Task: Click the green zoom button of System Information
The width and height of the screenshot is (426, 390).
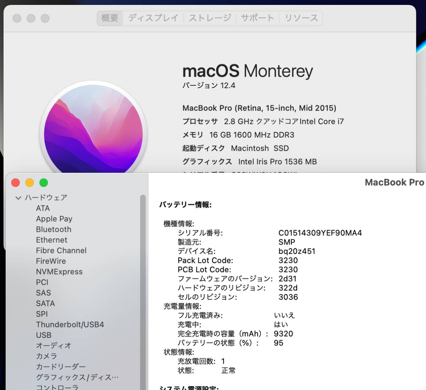Action: (44, 183)
